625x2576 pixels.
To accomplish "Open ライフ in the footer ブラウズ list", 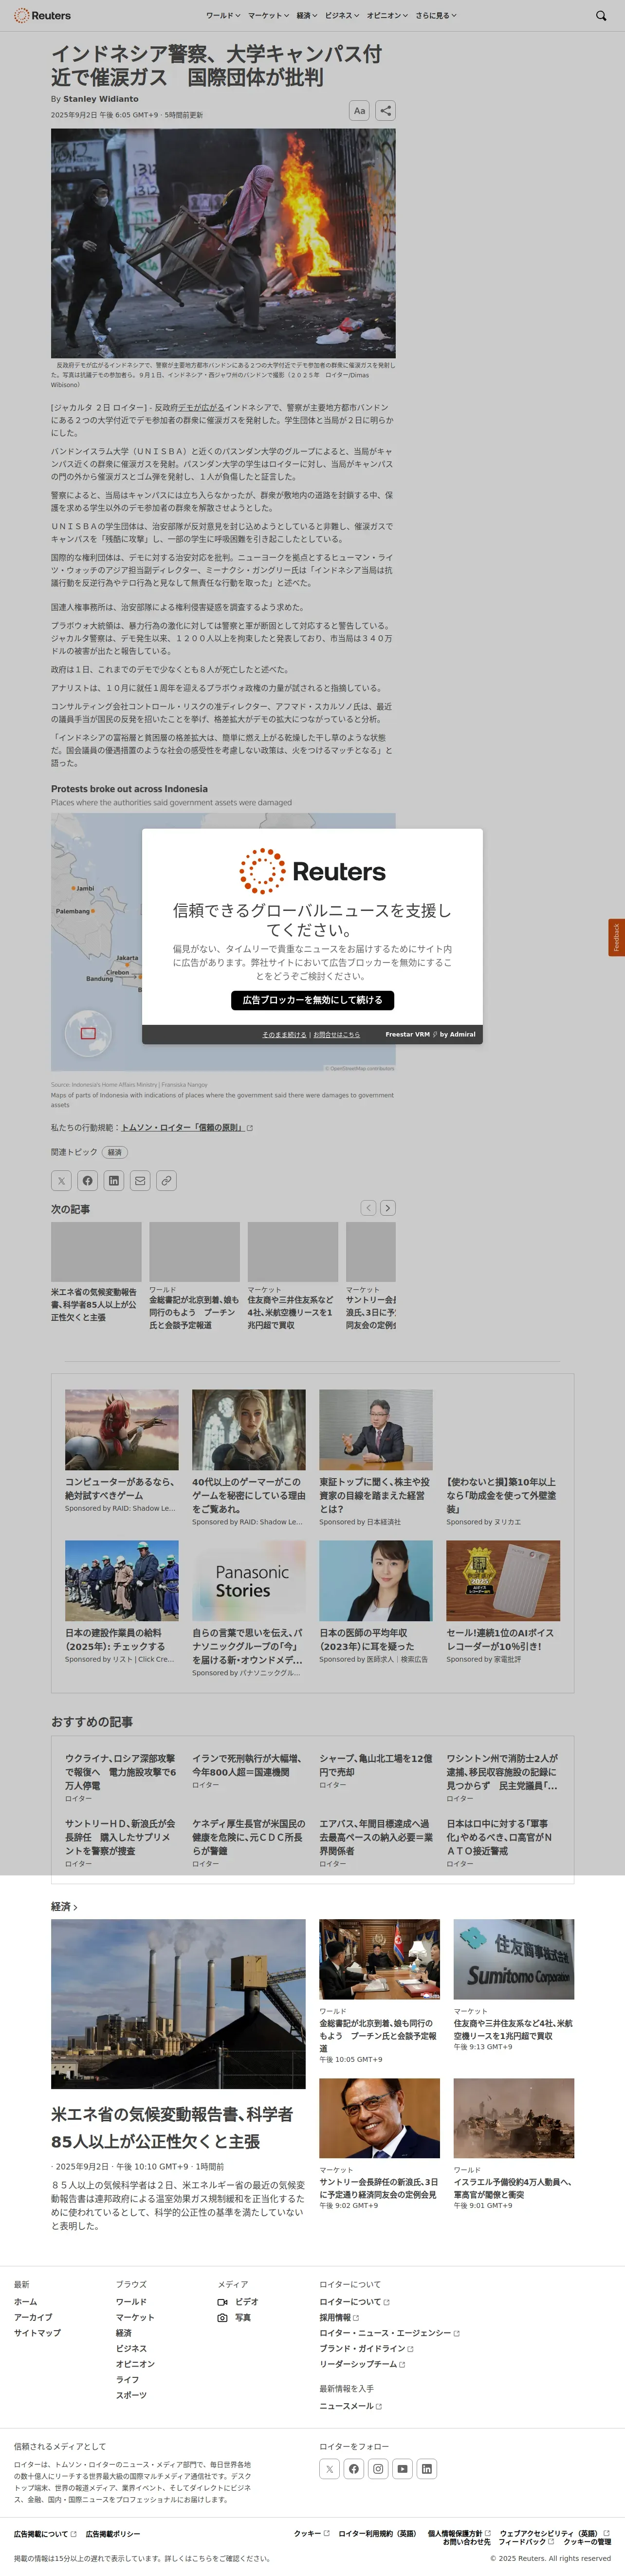I will 127,2380.
